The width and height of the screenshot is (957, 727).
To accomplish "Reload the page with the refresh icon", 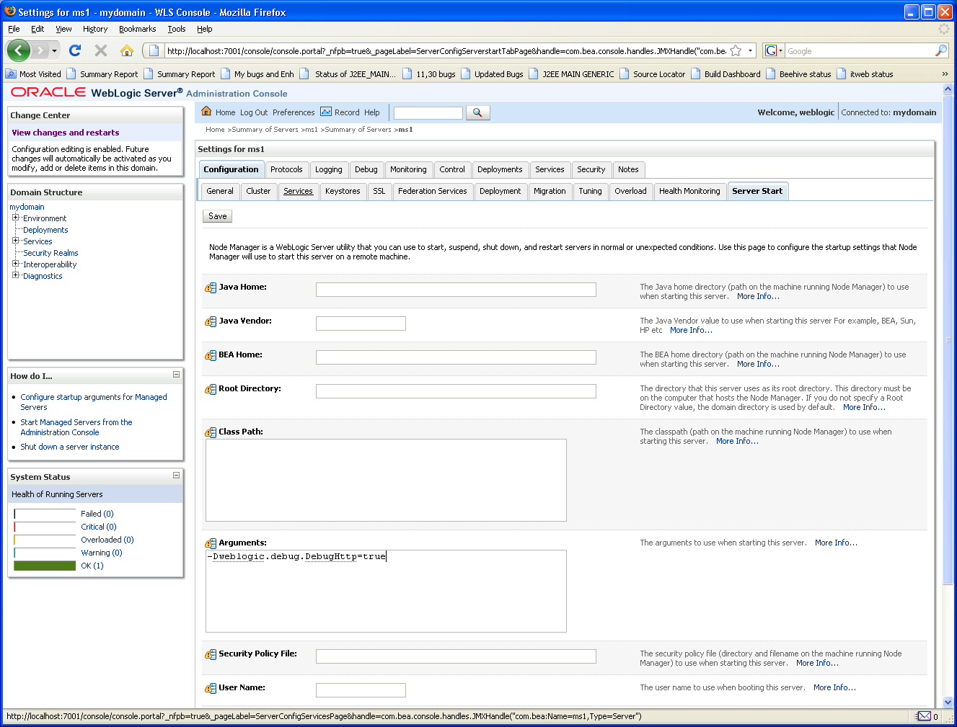I will click(75, 50).
